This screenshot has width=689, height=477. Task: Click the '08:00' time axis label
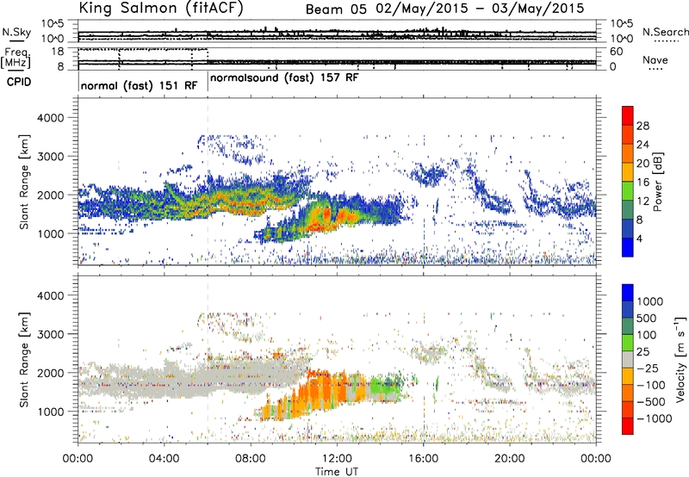[x=251, y=459]
